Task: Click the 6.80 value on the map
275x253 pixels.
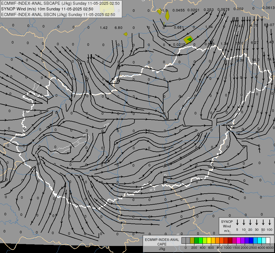Action: [x=118, y=28]
